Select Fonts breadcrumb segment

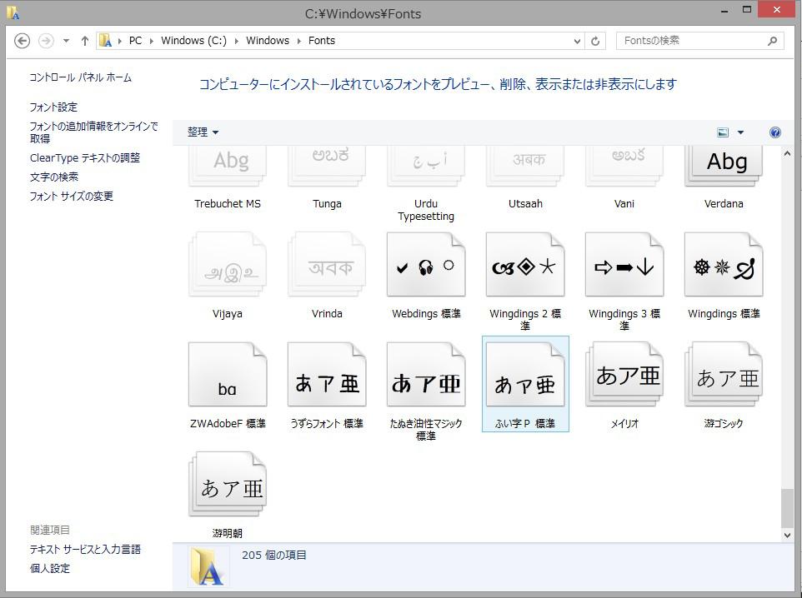point(321,40)
